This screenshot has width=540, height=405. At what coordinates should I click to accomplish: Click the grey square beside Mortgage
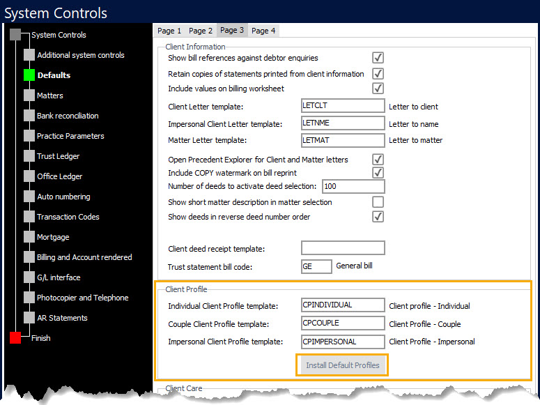click(x=29, y=237)
